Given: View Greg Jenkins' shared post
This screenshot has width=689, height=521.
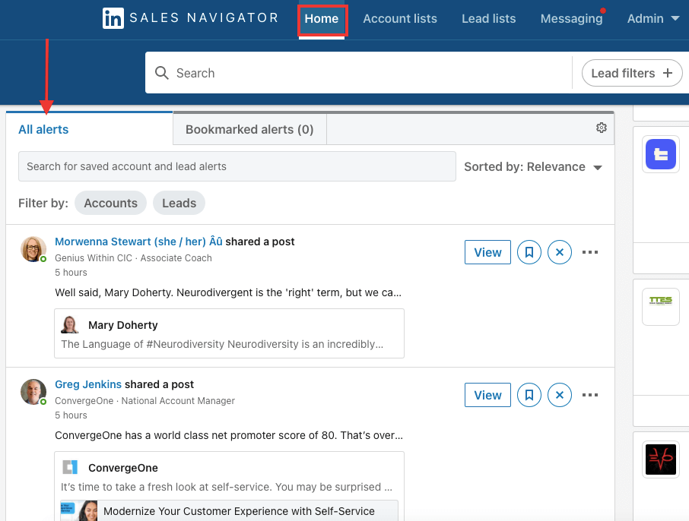Looking at the screenshot, I should (x=487, y=395).
